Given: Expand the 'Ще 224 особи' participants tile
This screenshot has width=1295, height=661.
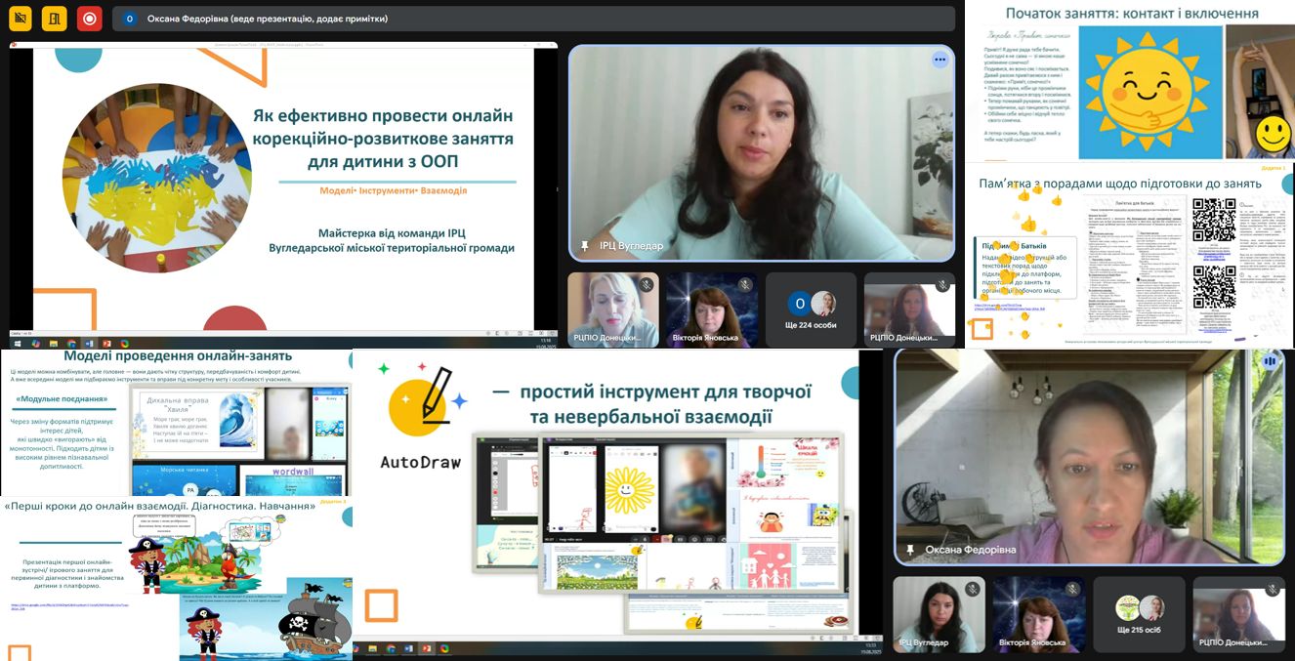Looking at the screenshot, I should [811, 310].
